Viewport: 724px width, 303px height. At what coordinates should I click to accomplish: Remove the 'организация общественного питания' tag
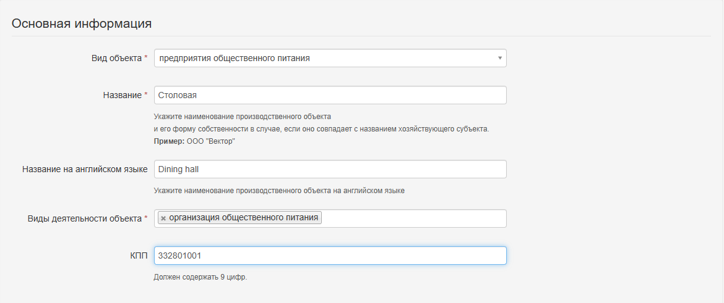[x=163, y=218]
